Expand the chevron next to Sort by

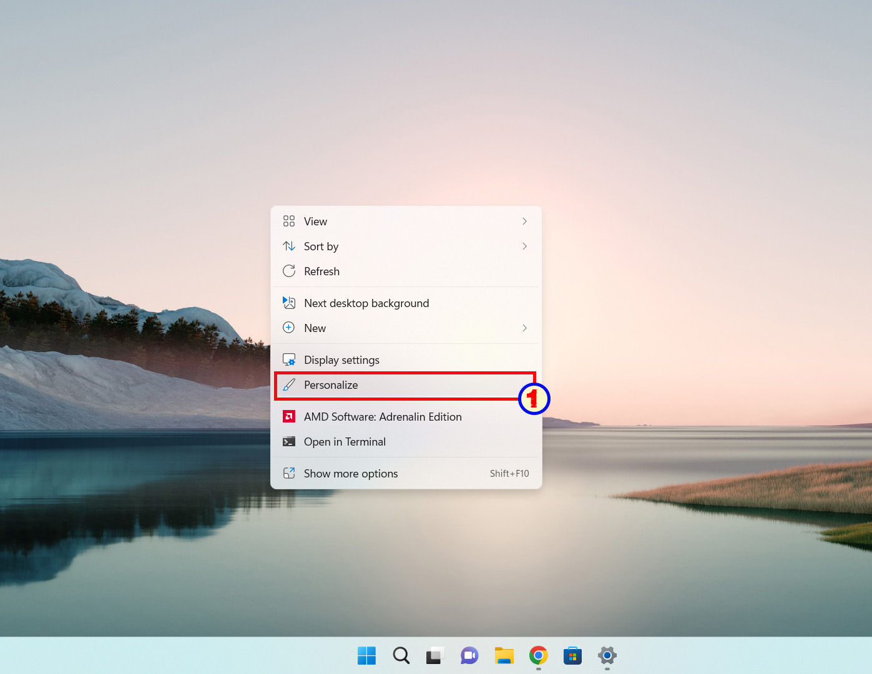[x=524, y=247]
